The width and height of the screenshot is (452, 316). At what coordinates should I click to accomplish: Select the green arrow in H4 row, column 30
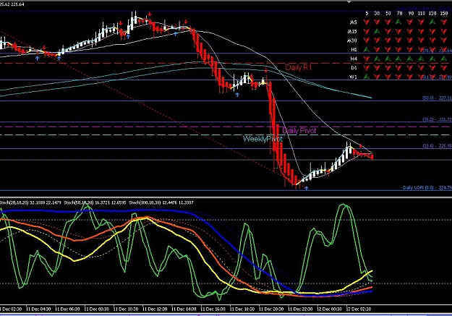point(377,59)
